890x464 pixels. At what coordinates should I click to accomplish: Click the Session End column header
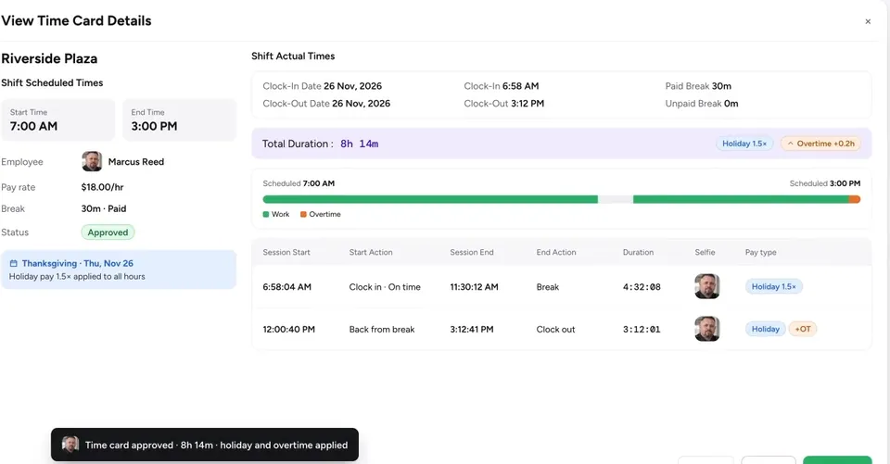(472, 253)
